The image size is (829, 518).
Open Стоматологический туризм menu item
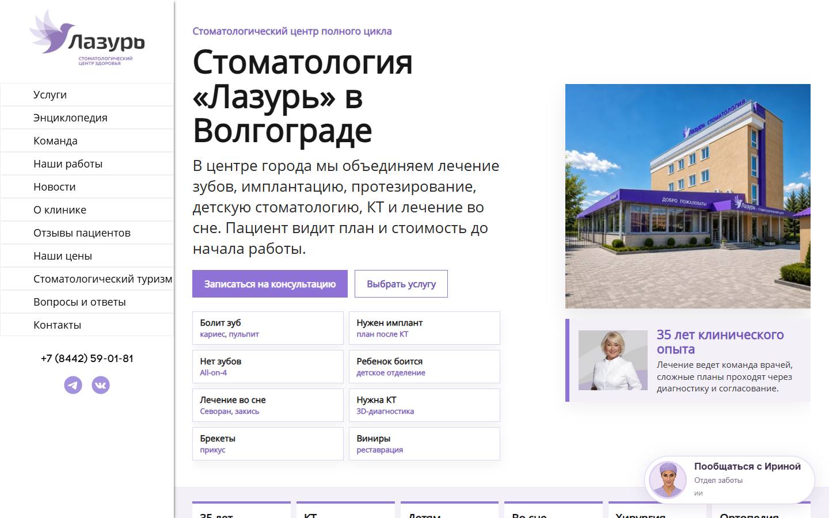[x=87, y=279]
